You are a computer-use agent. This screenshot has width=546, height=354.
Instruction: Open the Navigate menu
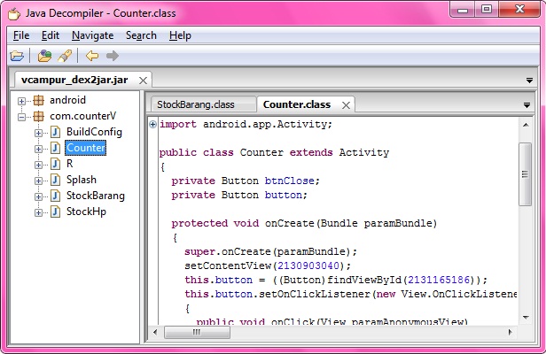pos(92,35)
